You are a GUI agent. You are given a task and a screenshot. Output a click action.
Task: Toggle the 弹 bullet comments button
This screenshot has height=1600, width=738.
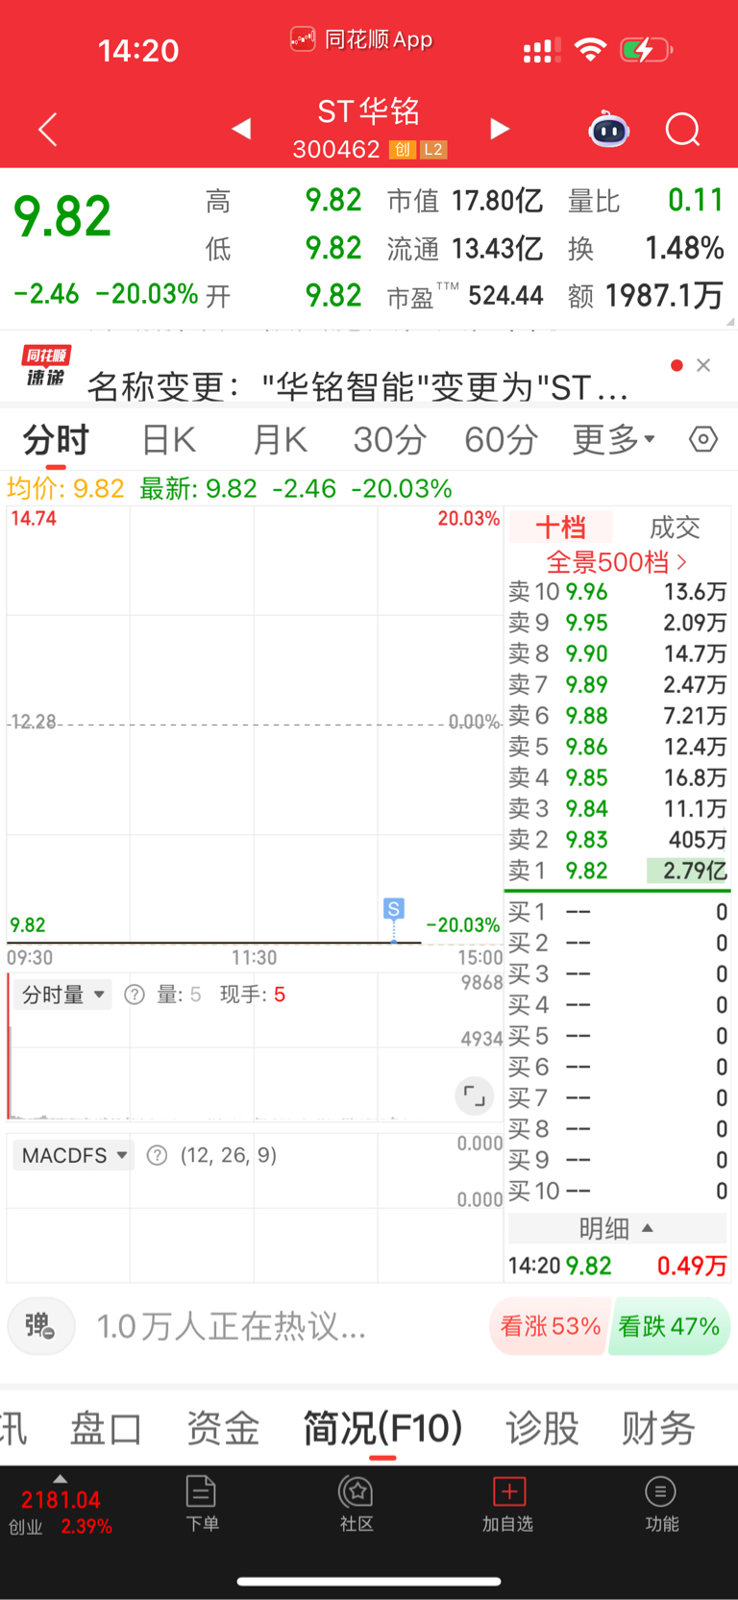[x=41, y=1326]
